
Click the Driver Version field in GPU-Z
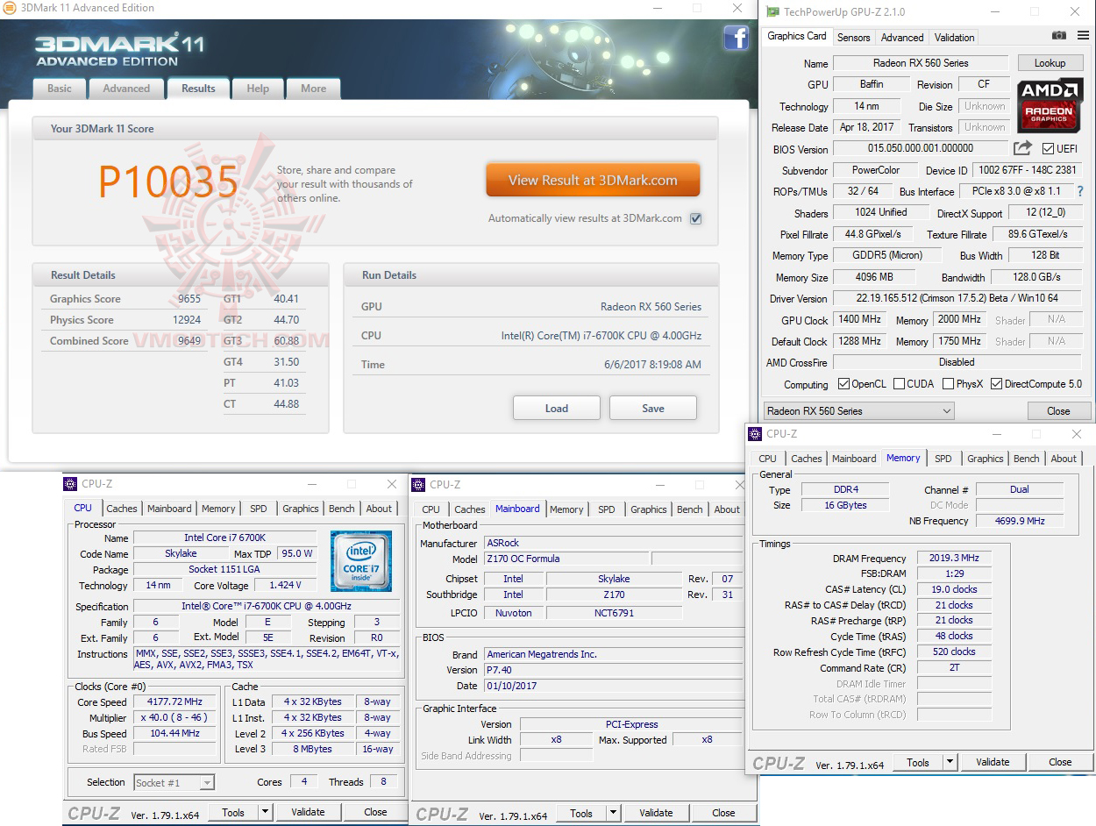[957, 299]
